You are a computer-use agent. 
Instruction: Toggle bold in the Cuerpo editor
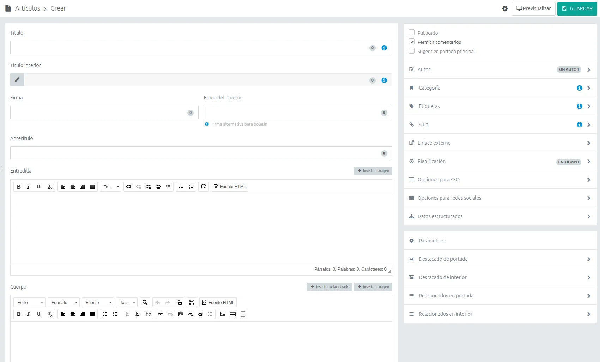(19, 314)
